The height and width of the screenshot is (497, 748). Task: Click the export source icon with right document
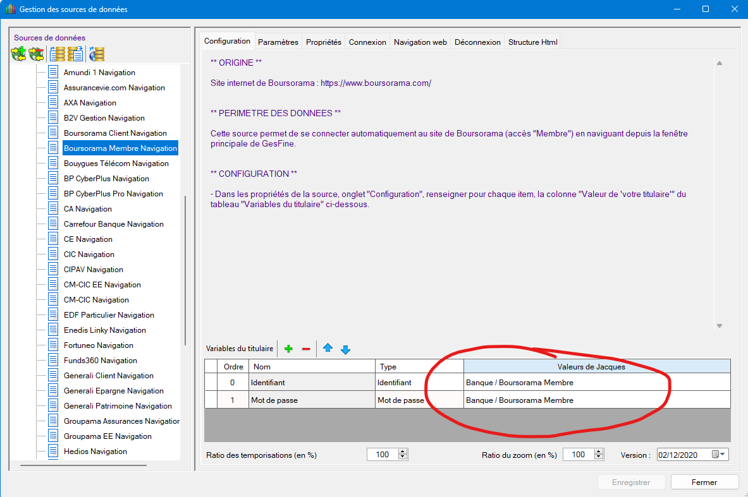click(76, 54)
